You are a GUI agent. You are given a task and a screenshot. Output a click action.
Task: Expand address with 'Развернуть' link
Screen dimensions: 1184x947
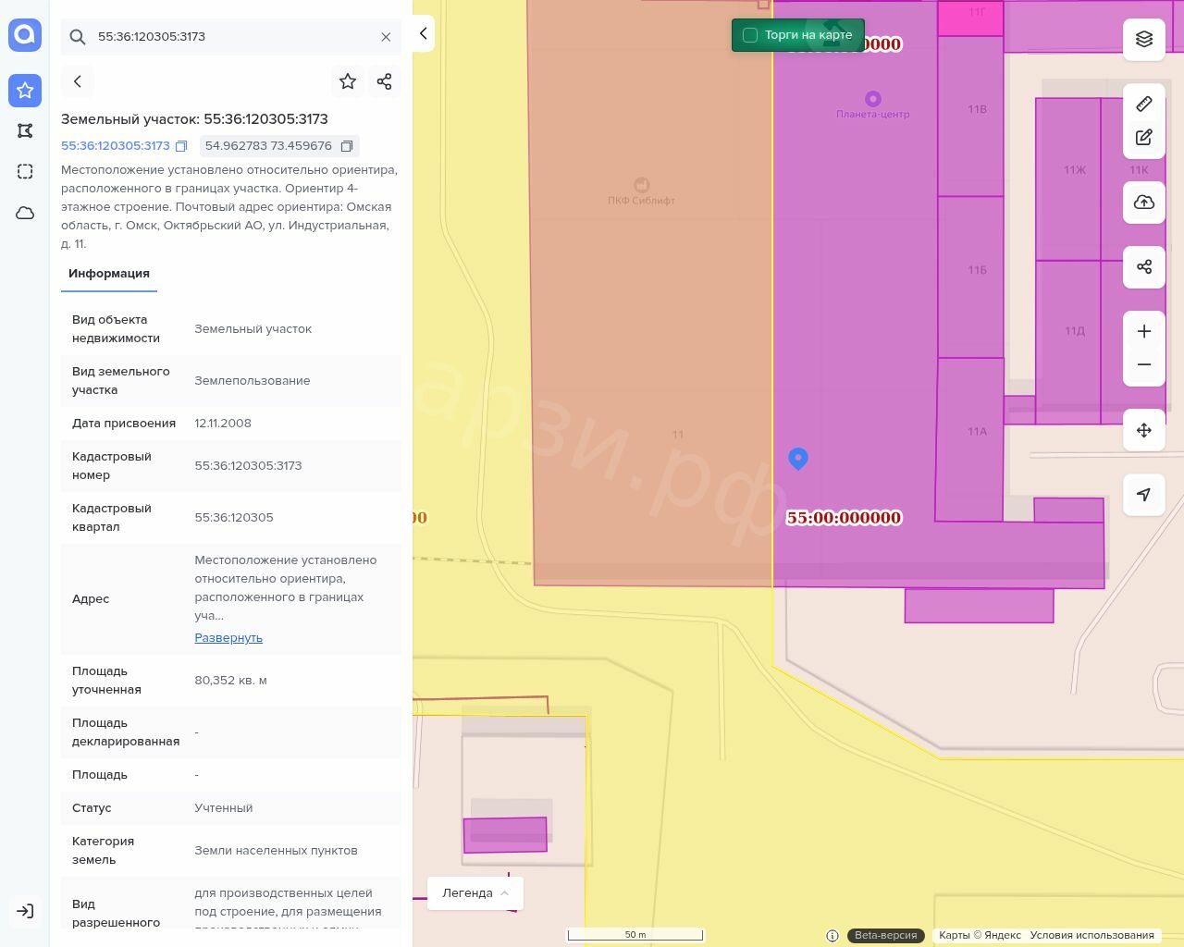click(x=228, y=637)
